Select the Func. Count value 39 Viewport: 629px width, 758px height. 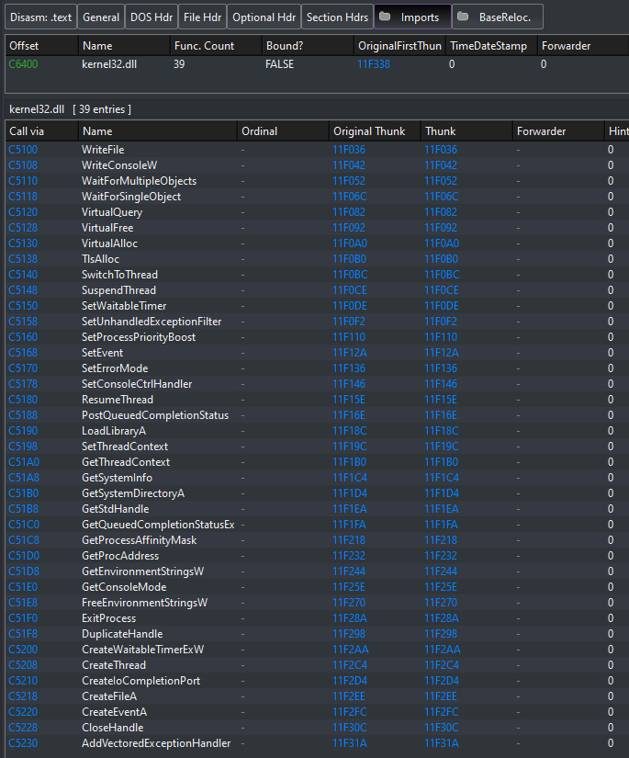coord(179,64)
